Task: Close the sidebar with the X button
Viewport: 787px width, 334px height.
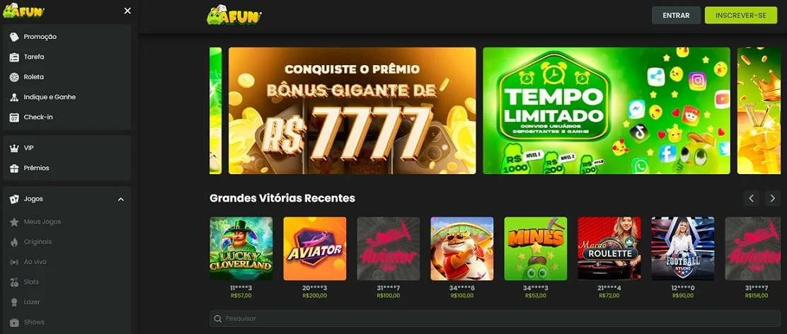Action: tap(127, 11)
